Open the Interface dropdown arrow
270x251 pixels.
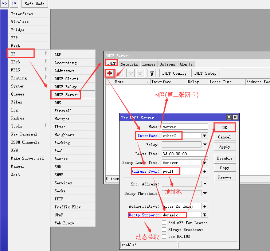[x=204, y=136]
